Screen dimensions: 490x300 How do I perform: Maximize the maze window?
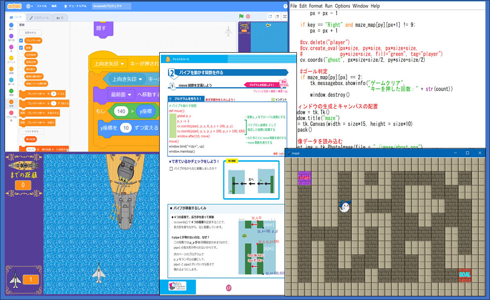468,153
